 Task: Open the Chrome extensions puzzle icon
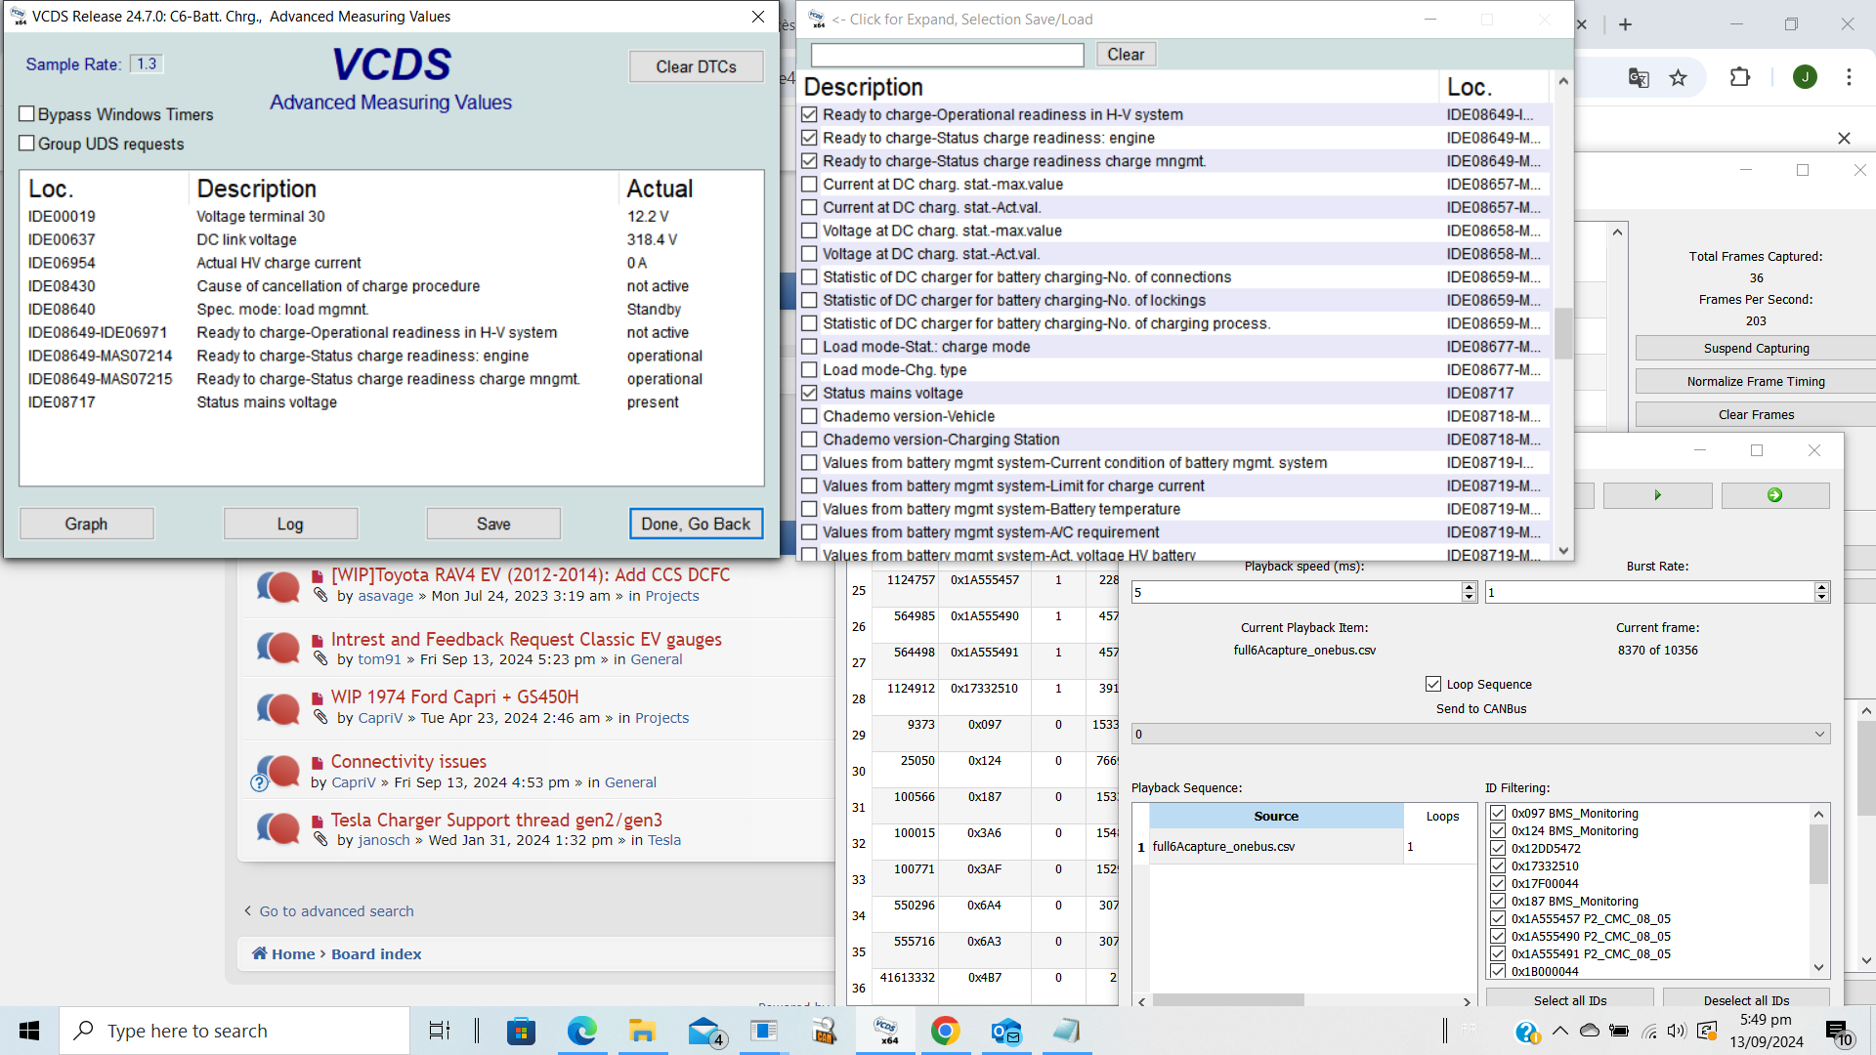pyautogui.click(x=1740, y=77)
